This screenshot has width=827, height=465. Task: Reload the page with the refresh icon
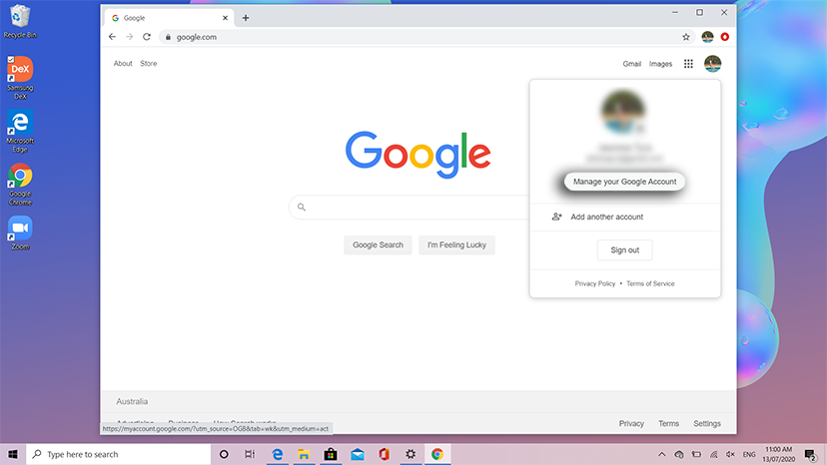(147, 37)
